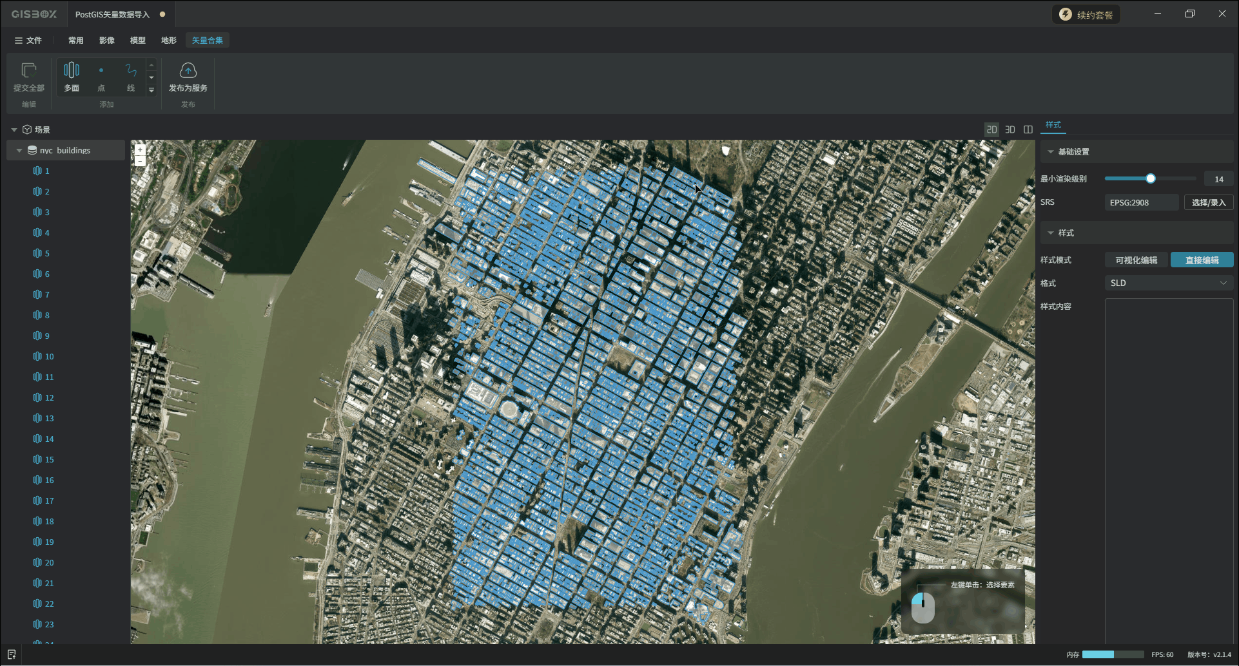1239x666 pixels.
Task: Open the terrain (地形) ribbon tab
Action: point(169,40)
